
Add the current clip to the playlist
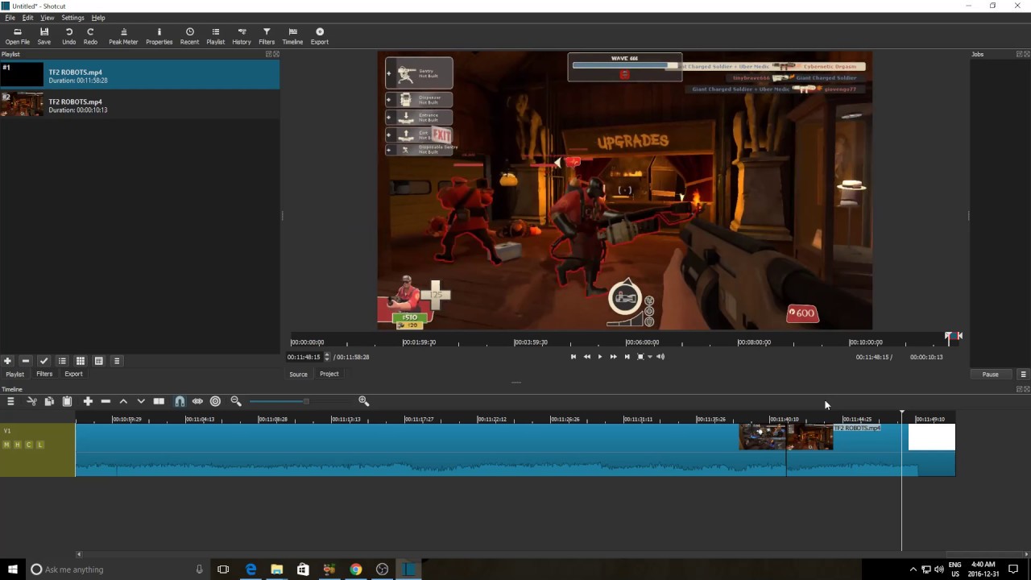pos(7,361)
